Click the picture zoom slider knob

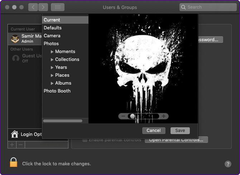133,116
